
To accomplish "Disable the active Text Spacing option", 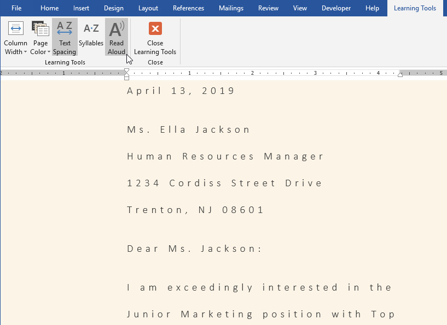I will click(x=65, y=37).
